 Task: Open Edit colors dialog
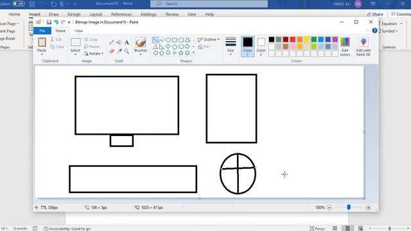(x=345, y=47)
